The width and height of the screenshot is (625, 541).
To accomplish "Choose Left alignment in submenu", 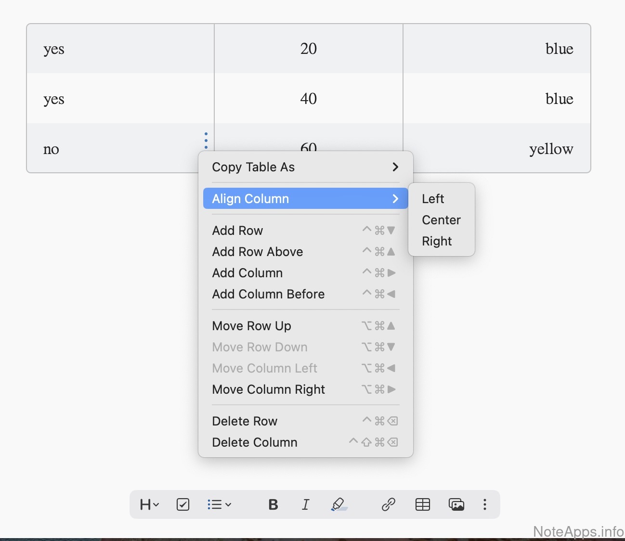I will tap(433, 199).
